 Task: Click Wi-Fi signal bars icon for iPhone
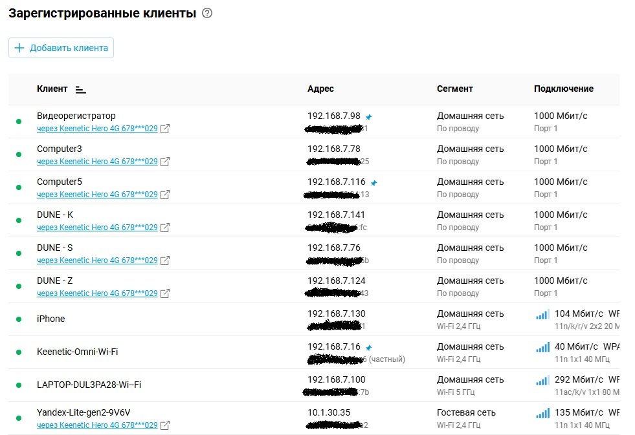[542, 315]
